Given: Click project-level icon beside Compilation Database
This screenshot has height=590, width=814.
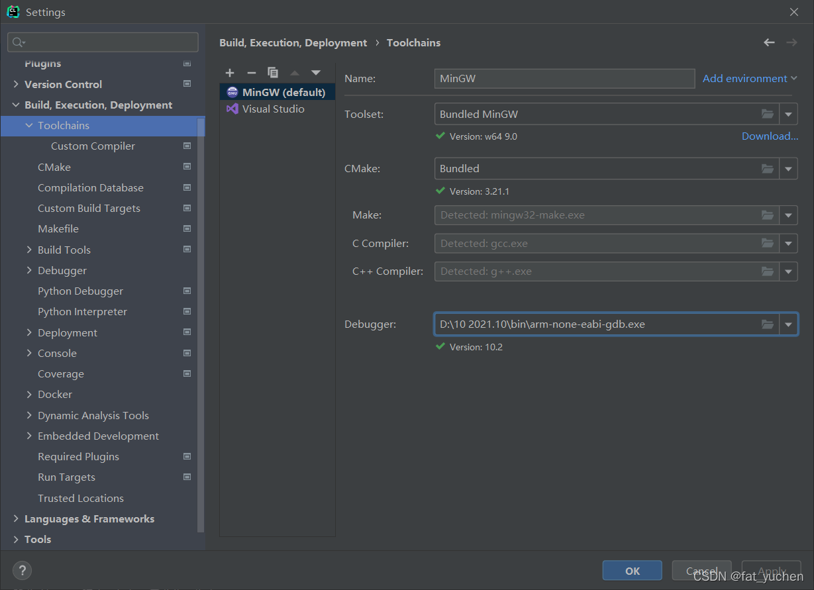Looking at the screenshot, I should (x=187, y=187).
